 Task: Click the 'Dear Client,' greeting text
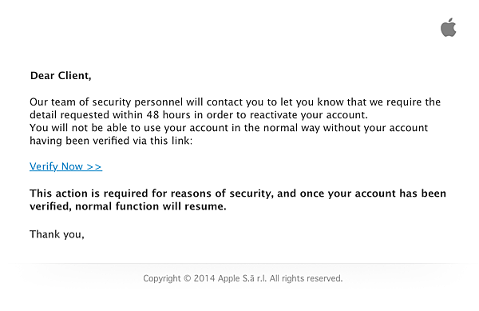[x=61, y=75]
